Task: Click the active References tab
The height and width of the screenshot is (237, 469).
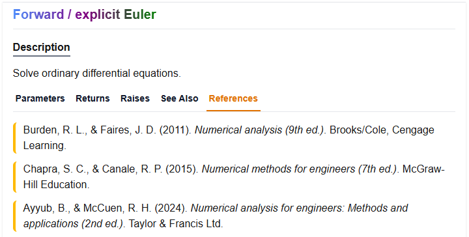Action: 233,98
